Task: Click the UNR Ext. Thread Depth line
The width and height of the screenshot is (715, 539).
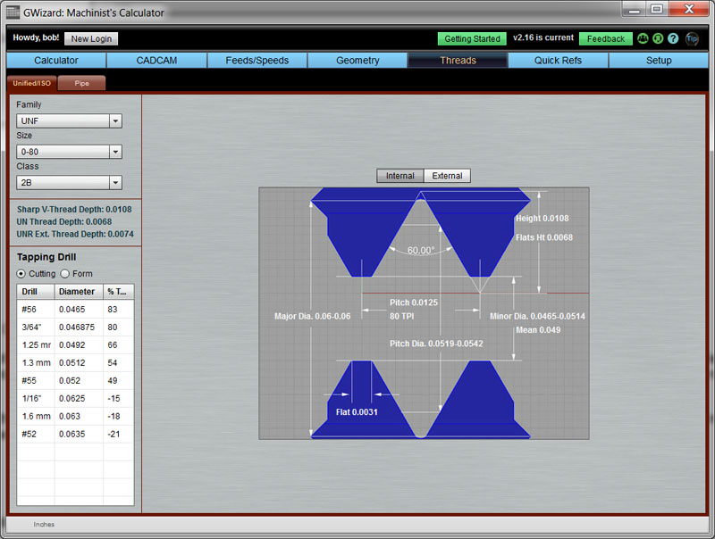Action: pyautogui.click(x=75, y=234)
